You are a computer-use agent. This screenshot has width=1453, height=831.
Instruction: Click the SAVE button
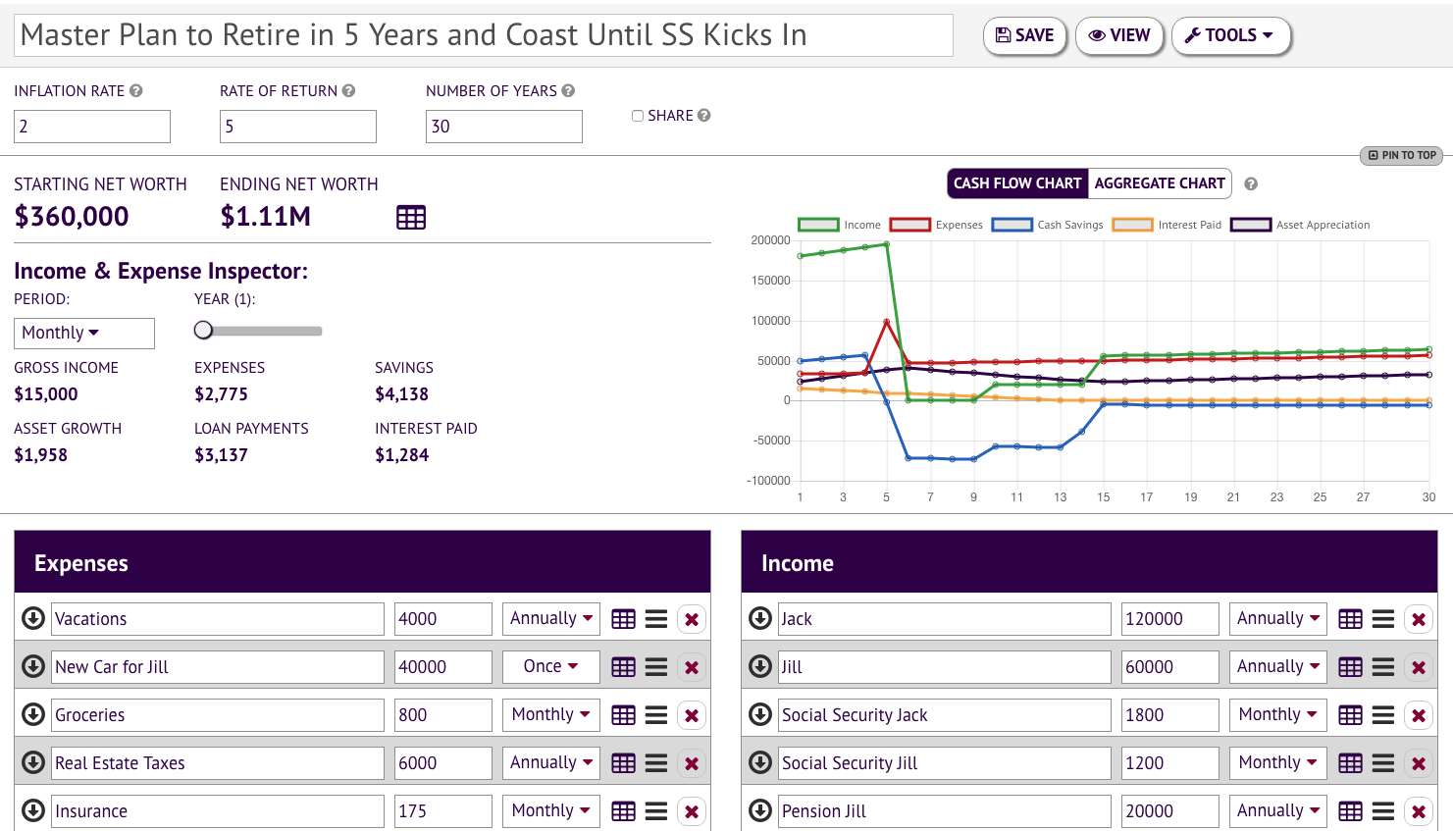[1024, 34]
